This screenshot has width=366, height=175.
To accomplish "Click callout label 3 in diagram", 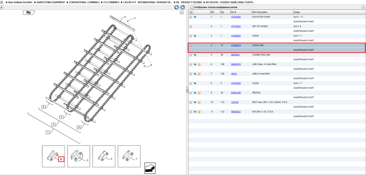I will pos(61,117).
